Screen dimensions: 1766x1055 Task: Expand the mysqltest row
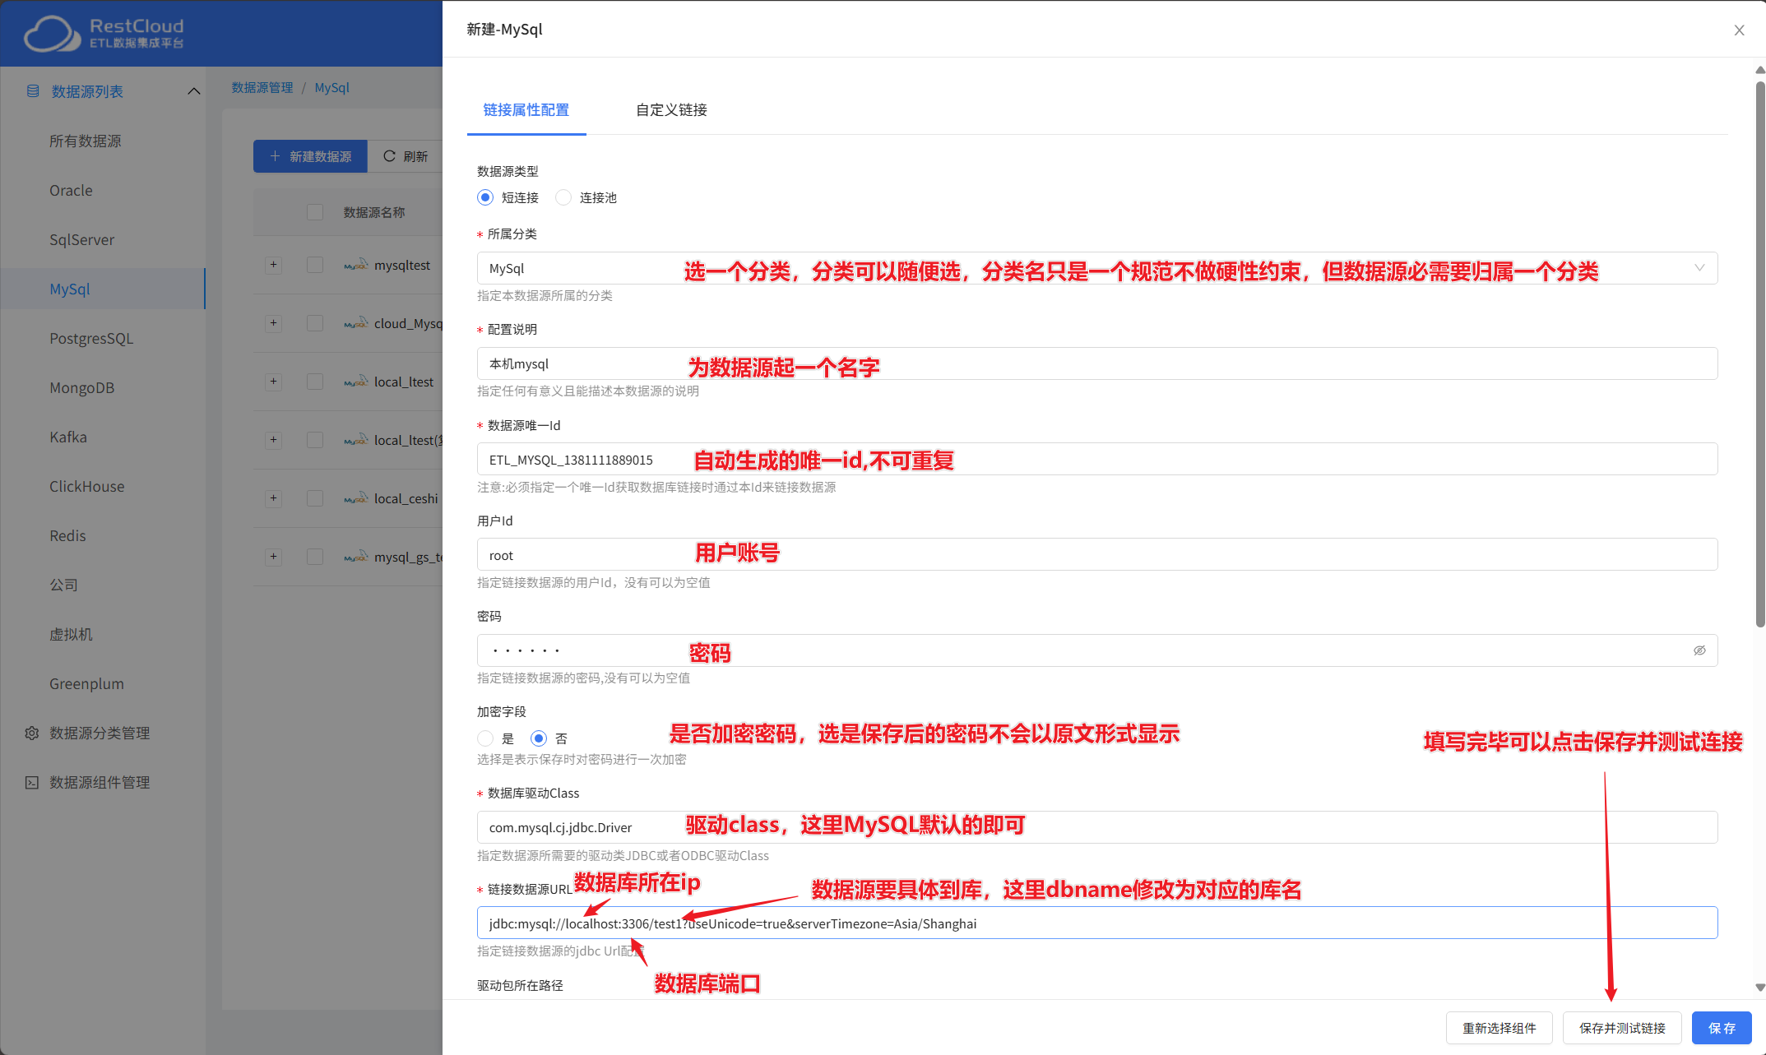(x=274, y=265)
